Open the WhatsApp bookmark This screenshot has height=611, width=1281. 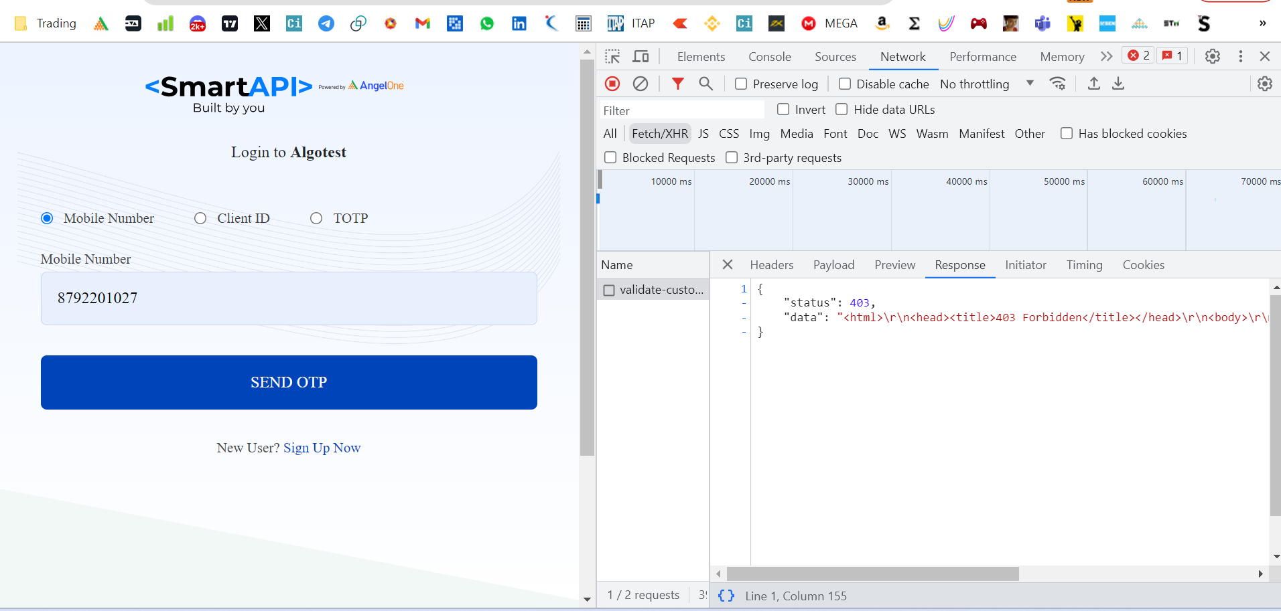(487, 23)
